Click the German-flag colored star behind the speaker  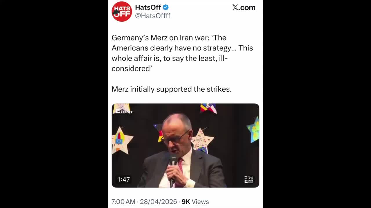(159, 133)
